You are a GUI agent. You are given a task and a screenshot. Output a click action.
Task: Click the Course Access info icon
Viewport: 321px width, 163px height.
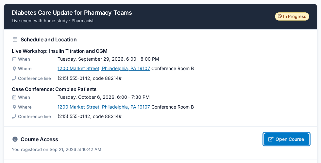(15, 139)
